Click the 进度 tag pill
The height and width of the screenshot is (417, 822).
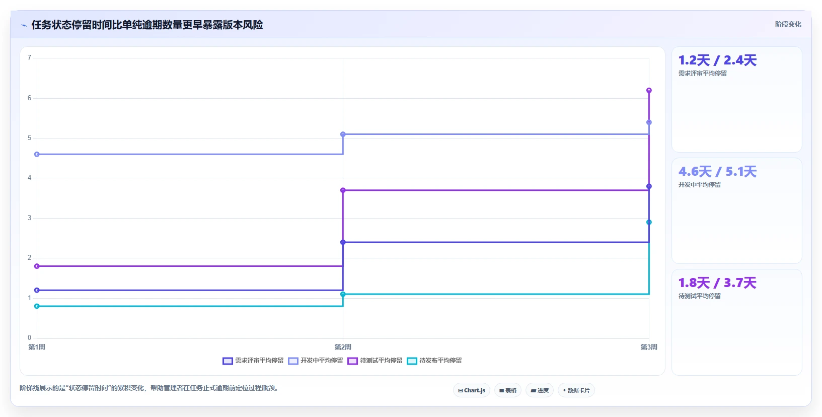pyautogui.click(x=540, y=390)
